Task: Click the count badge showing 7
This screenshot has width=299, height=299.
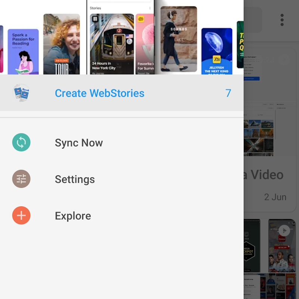Action: click(228, 93)
